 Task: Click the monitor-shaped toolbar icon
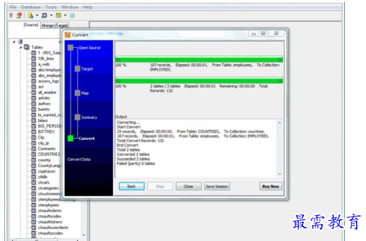point(44,15)
